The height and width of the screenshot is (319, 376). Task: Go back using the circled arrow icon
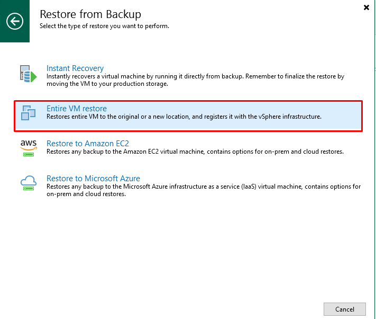click(x=15, y=21)
